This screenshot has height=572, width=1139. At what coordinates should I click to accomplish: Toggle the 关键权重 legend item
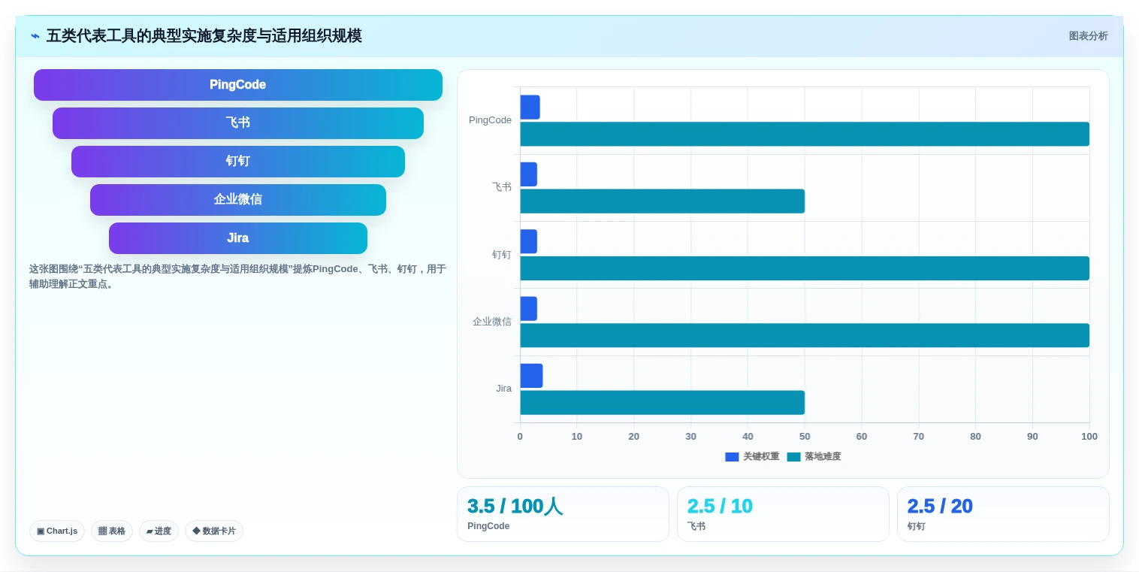tap(752, 456)
